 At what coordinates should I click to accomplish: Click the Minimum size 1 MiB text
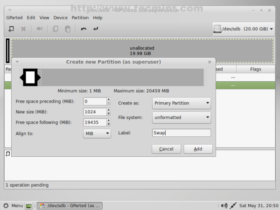[x=79, y=91]
